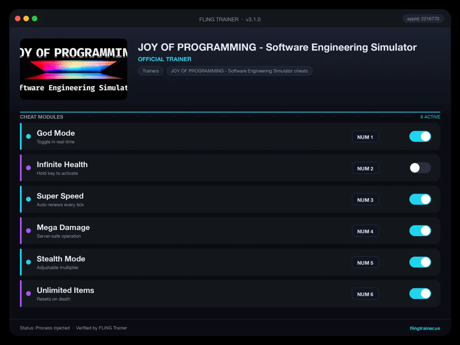Visit the flingtrainer.us link
This screenshot has height=345, width=460.
[425, 328]
